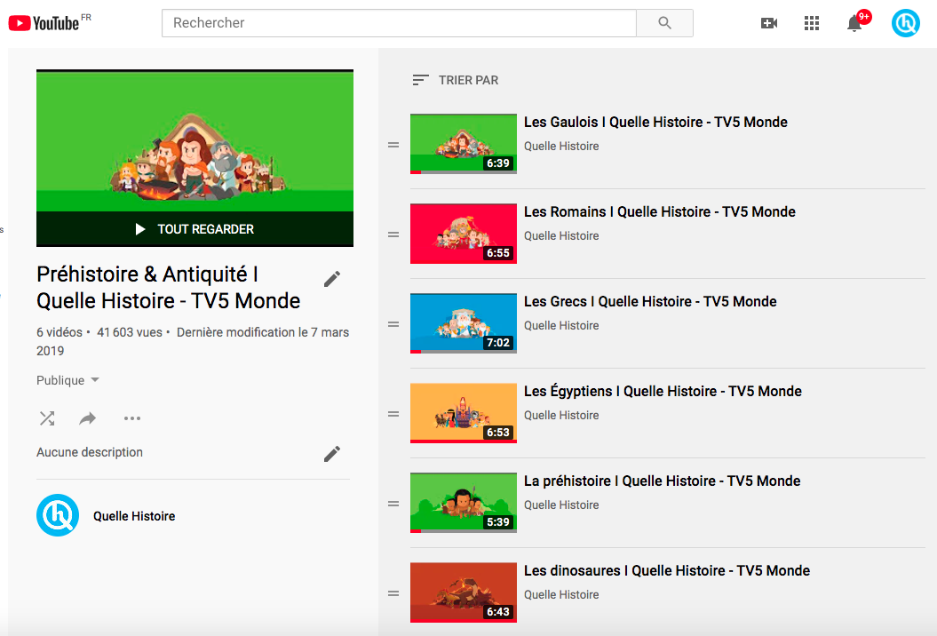The image size is (937, 636).
Task: Click channel name under Les Romains video
Action: tap(561, 235)
